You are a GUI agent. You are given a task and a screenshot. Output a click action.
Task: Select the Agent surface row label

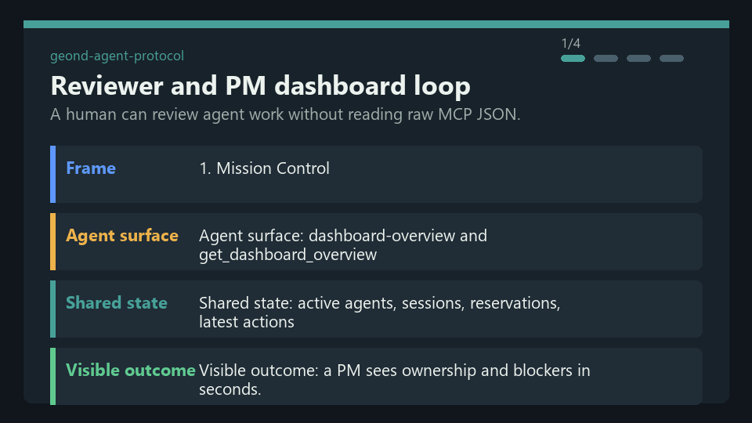(122, 236)
